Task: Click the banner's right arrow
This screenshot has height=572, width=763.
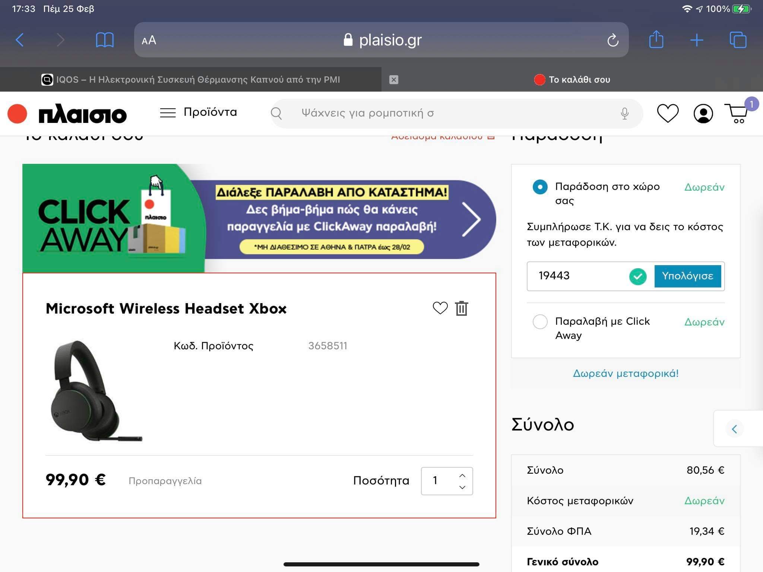Action: (x=472, y=219)
